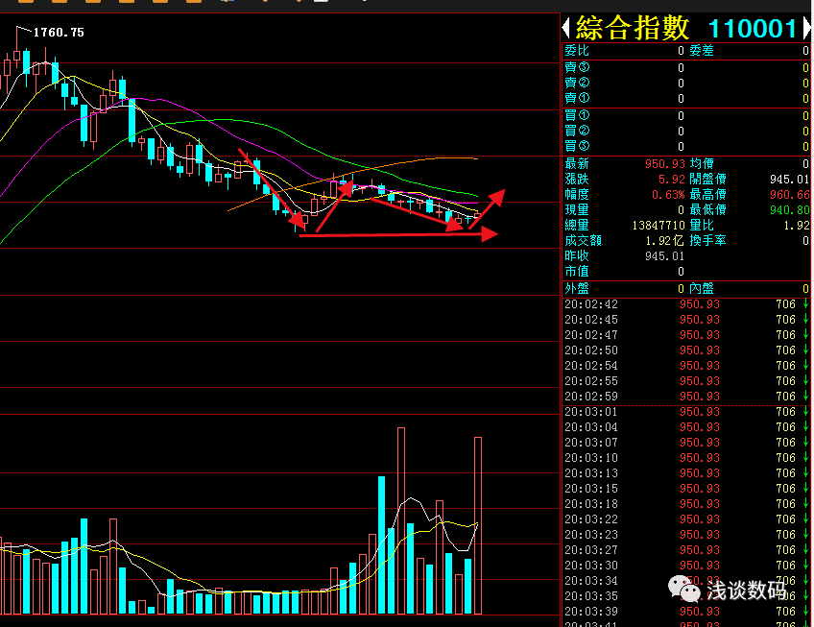Click the 現量 label
Image resolution: width=814 pixels, height=627 pixels.
pyautogui.click(x=577, y=210)
